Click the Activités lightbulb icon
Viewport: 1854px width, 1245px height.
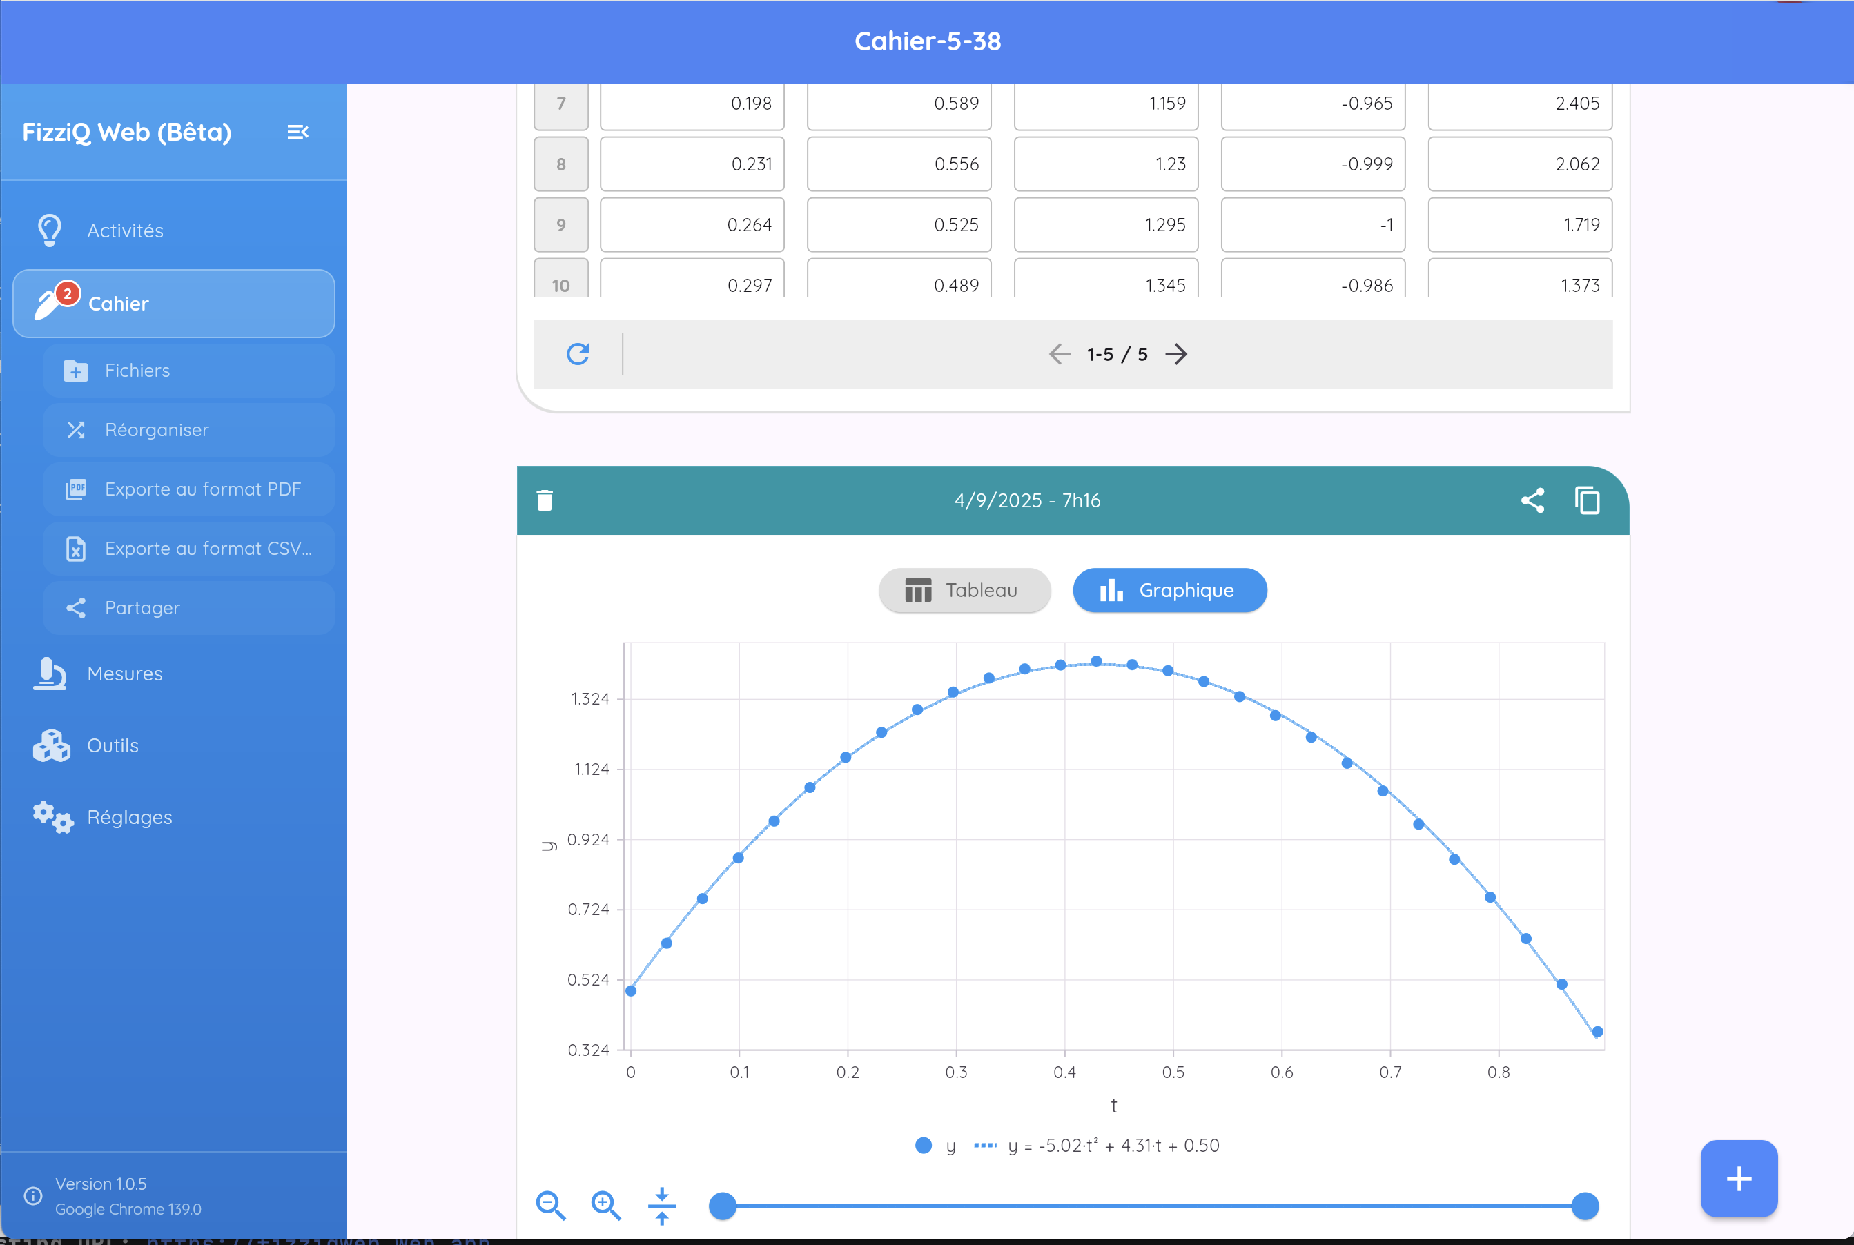49,231
